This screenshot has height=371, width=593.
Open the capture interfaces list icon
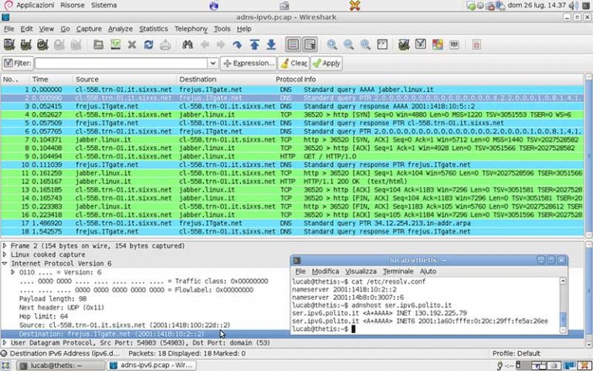pyautogui.click(x=9, y=45)
